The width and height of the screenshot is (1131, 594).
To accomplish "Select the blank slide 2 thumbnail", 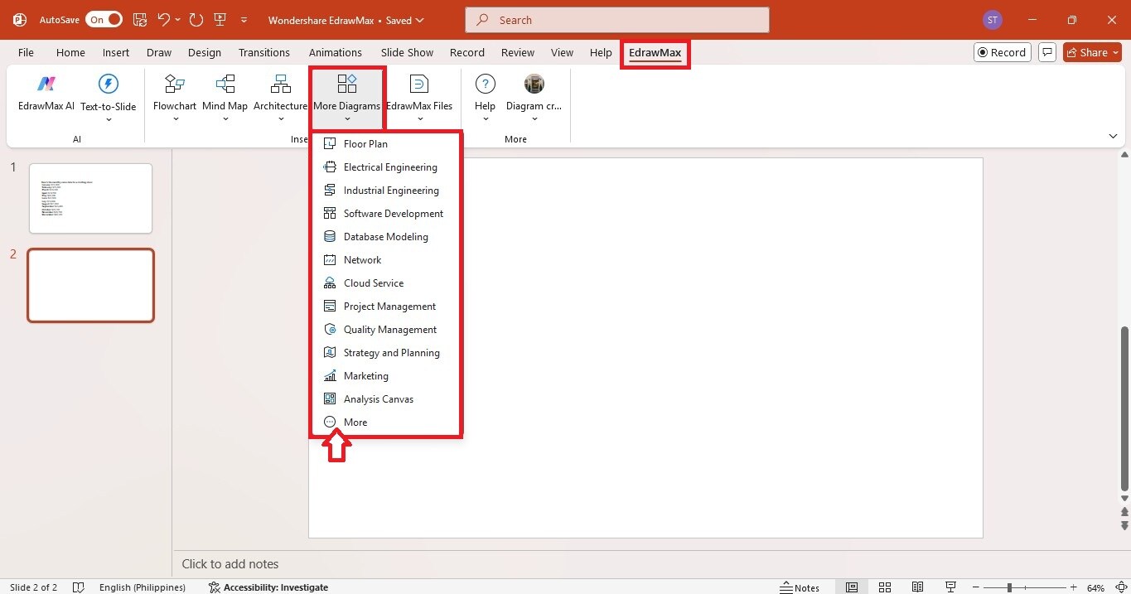I will point(90,285).
